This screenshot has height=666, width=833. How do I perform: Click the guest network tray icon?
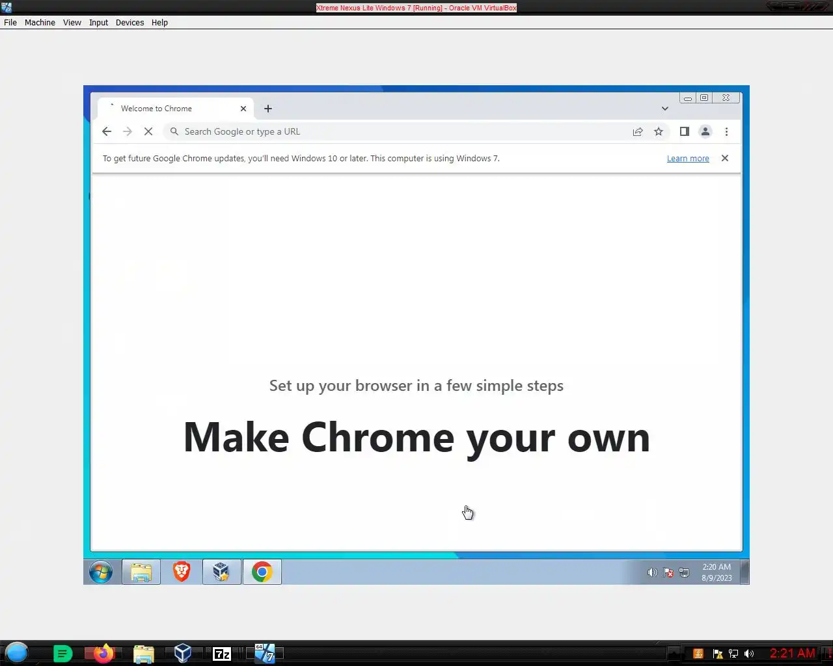point(684,572)
